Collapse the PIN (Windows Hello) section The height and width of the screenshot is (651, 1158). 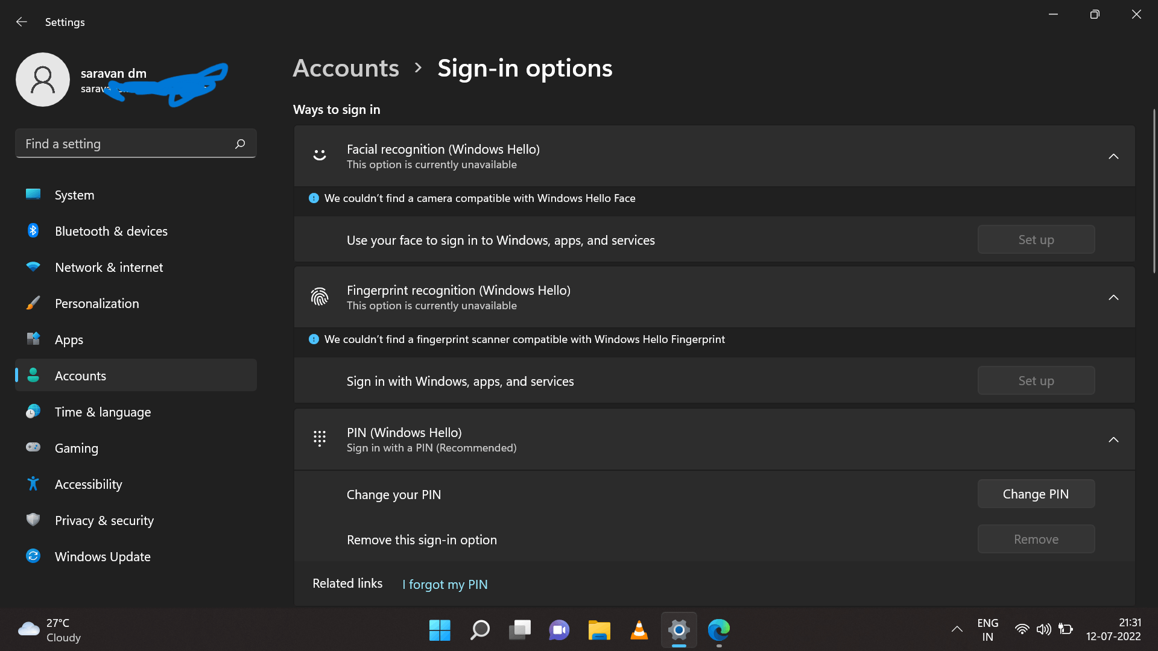pyautogui.click(x=1113, y=439)
